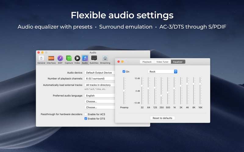Click the Reset to defaults button
Screen dimensions: 244x152
pyautogui.click(x=163, y=118)
